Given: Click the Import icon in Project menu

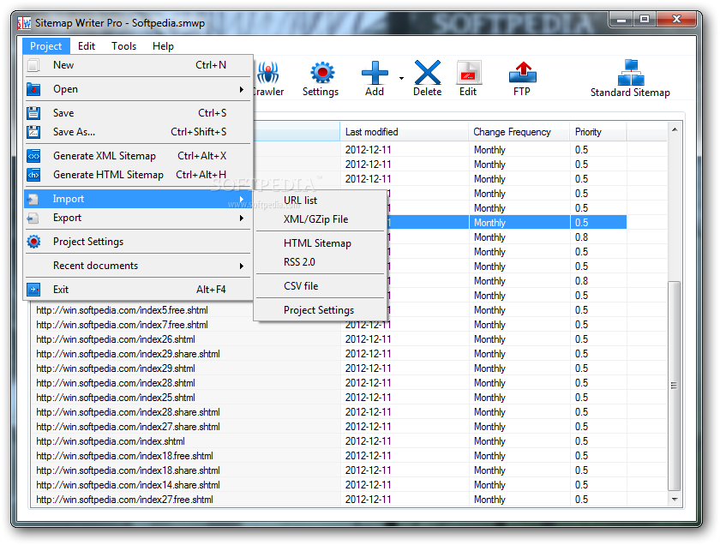Looking at the screenshot, I should [x=33, y=199].
